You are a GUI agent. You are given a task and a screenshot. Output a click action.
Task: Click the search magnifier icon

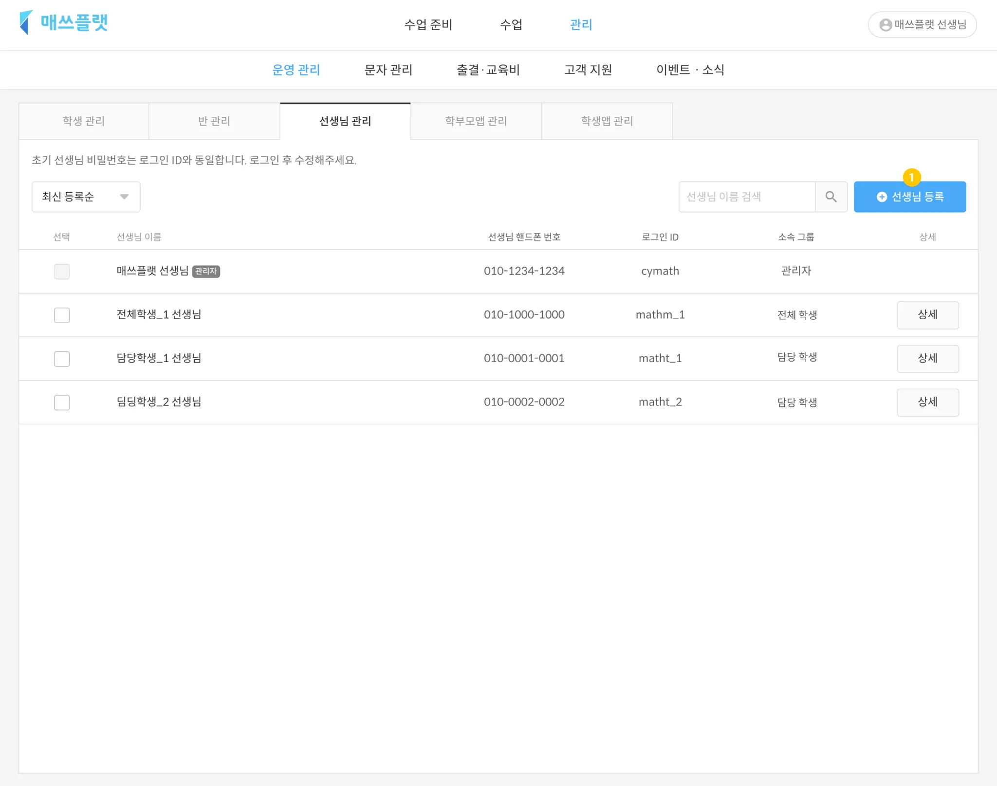pyautogui.click(x=831, y=197)
